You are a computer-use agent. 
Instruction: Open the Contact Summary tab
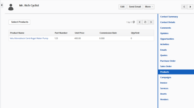[169, 16]
